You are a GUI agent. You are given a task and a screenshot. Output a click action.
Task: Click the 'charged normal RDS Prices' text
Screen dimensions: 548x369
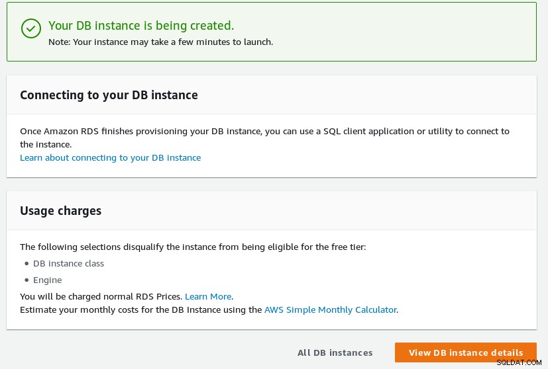tap(101, 296)
